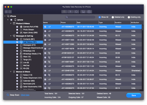The height and width of the screenshot is (105, 147).
Task: Sort by the Phone column header
Action: click(69, 22)
